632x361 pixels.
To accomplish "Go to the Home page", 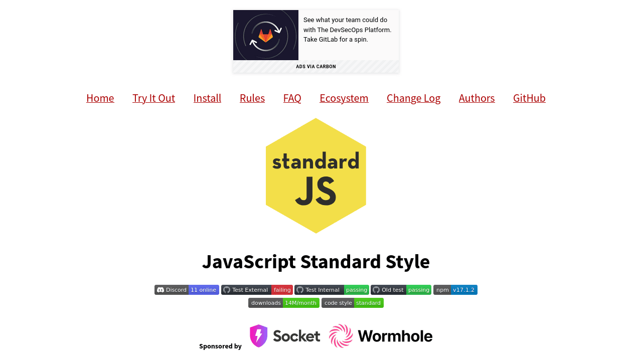I will 100,98.
